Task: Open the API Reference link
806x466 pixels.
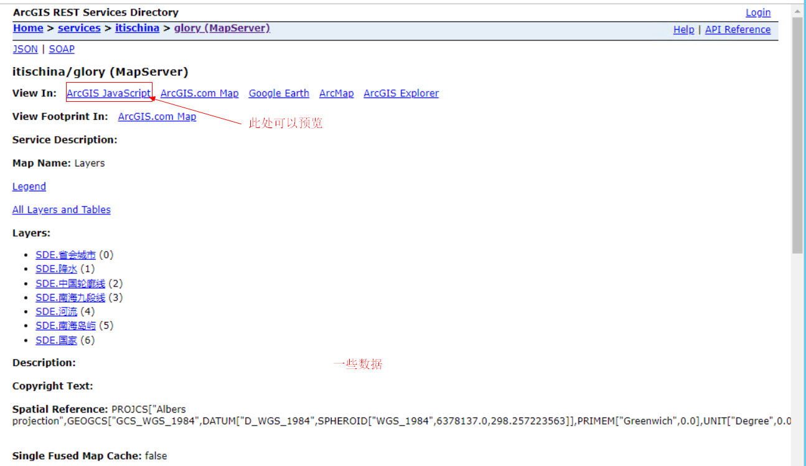Action: (x=738, y=29)
